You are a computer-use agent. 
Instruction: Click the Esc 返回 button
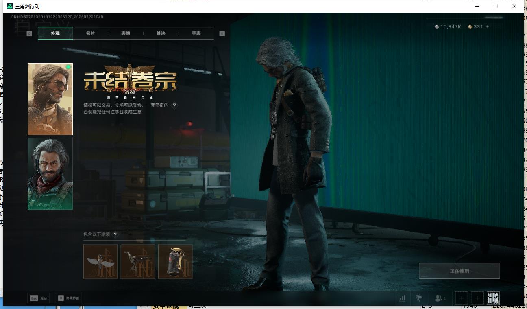39,298
